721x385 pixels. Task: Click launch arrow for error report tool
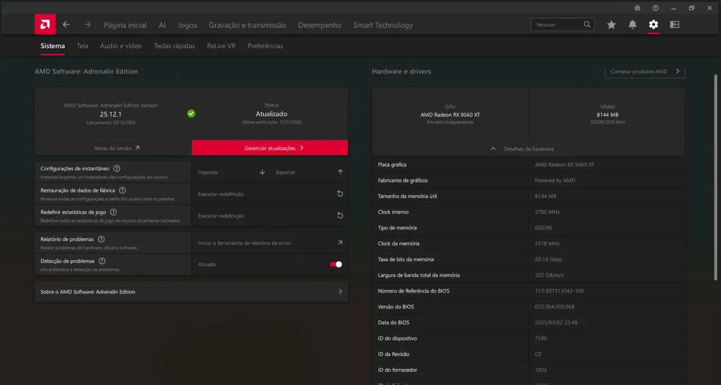click(340, 243)
